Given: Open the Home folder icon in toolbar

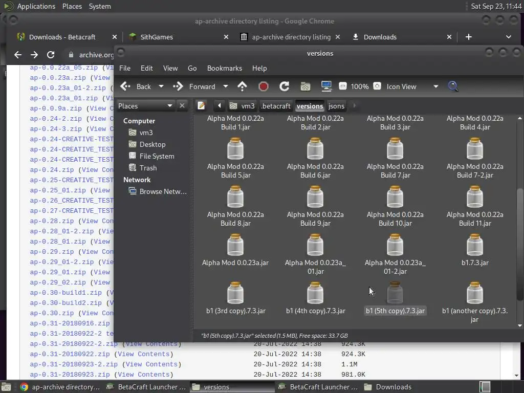Looking at the screenshot, I should click(x=305, y=86).
